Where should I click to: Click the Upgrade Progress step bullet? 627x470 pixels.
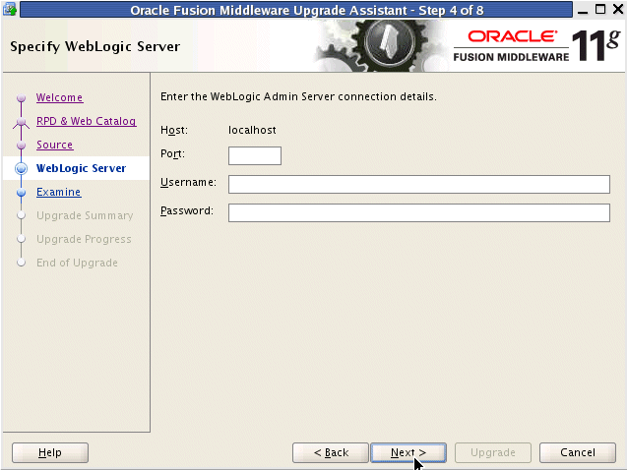(22, 239)
